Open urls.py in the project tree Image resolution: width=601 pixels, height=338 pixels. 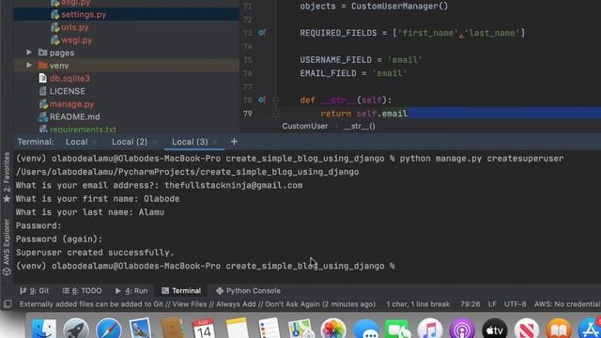click(75, 27)
